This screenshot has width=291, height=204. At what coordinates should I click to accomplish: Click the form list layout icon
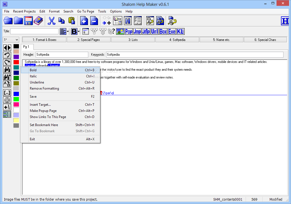tap(138, 21)
